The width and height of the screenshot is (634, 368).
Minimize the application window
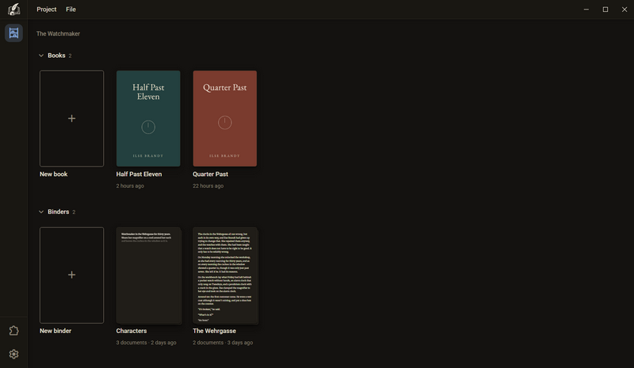[586, 10]
